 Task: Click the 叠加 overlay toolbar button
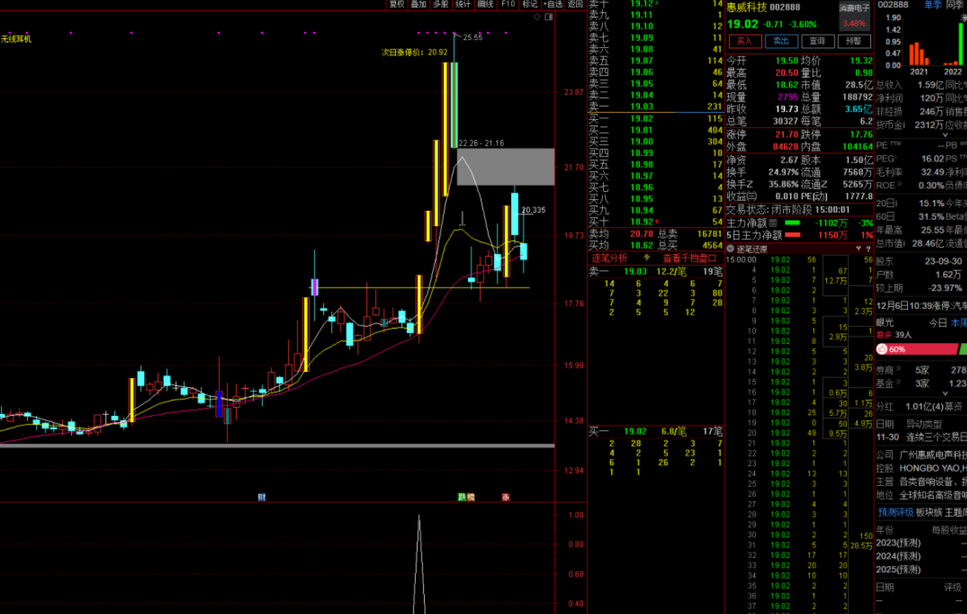click(418, 4)
